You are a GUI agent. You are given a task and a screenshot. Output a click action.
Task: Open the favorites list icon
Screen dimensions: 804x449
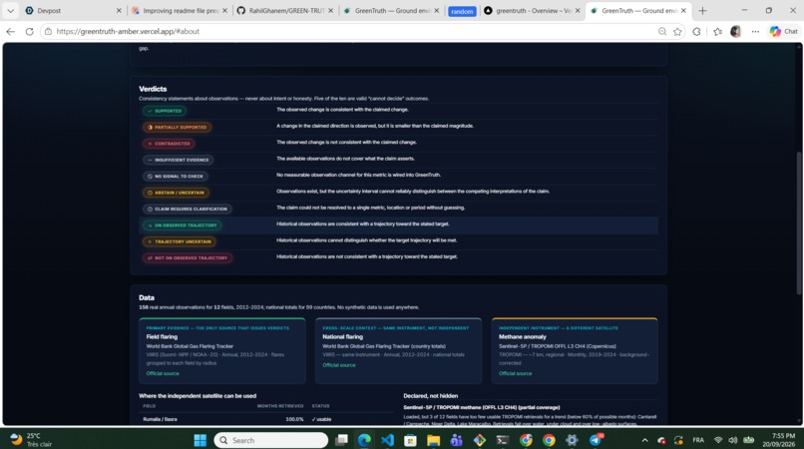pos(717,31)
